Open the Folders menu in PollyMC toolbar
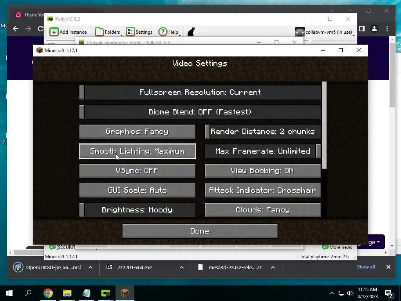This screenshot has width=401, height=301. 108,32
